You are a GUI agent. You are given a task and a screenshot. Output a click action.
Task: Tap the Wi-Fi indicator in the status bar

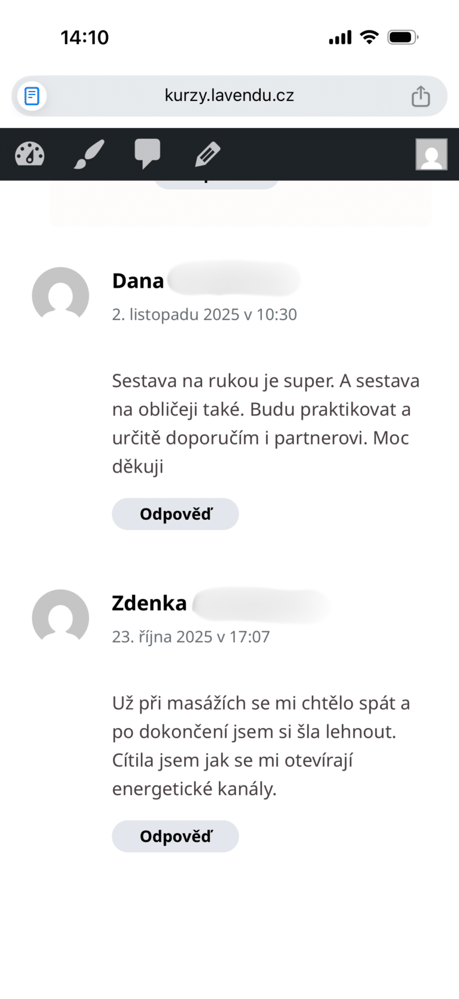(x=369, y=36)
